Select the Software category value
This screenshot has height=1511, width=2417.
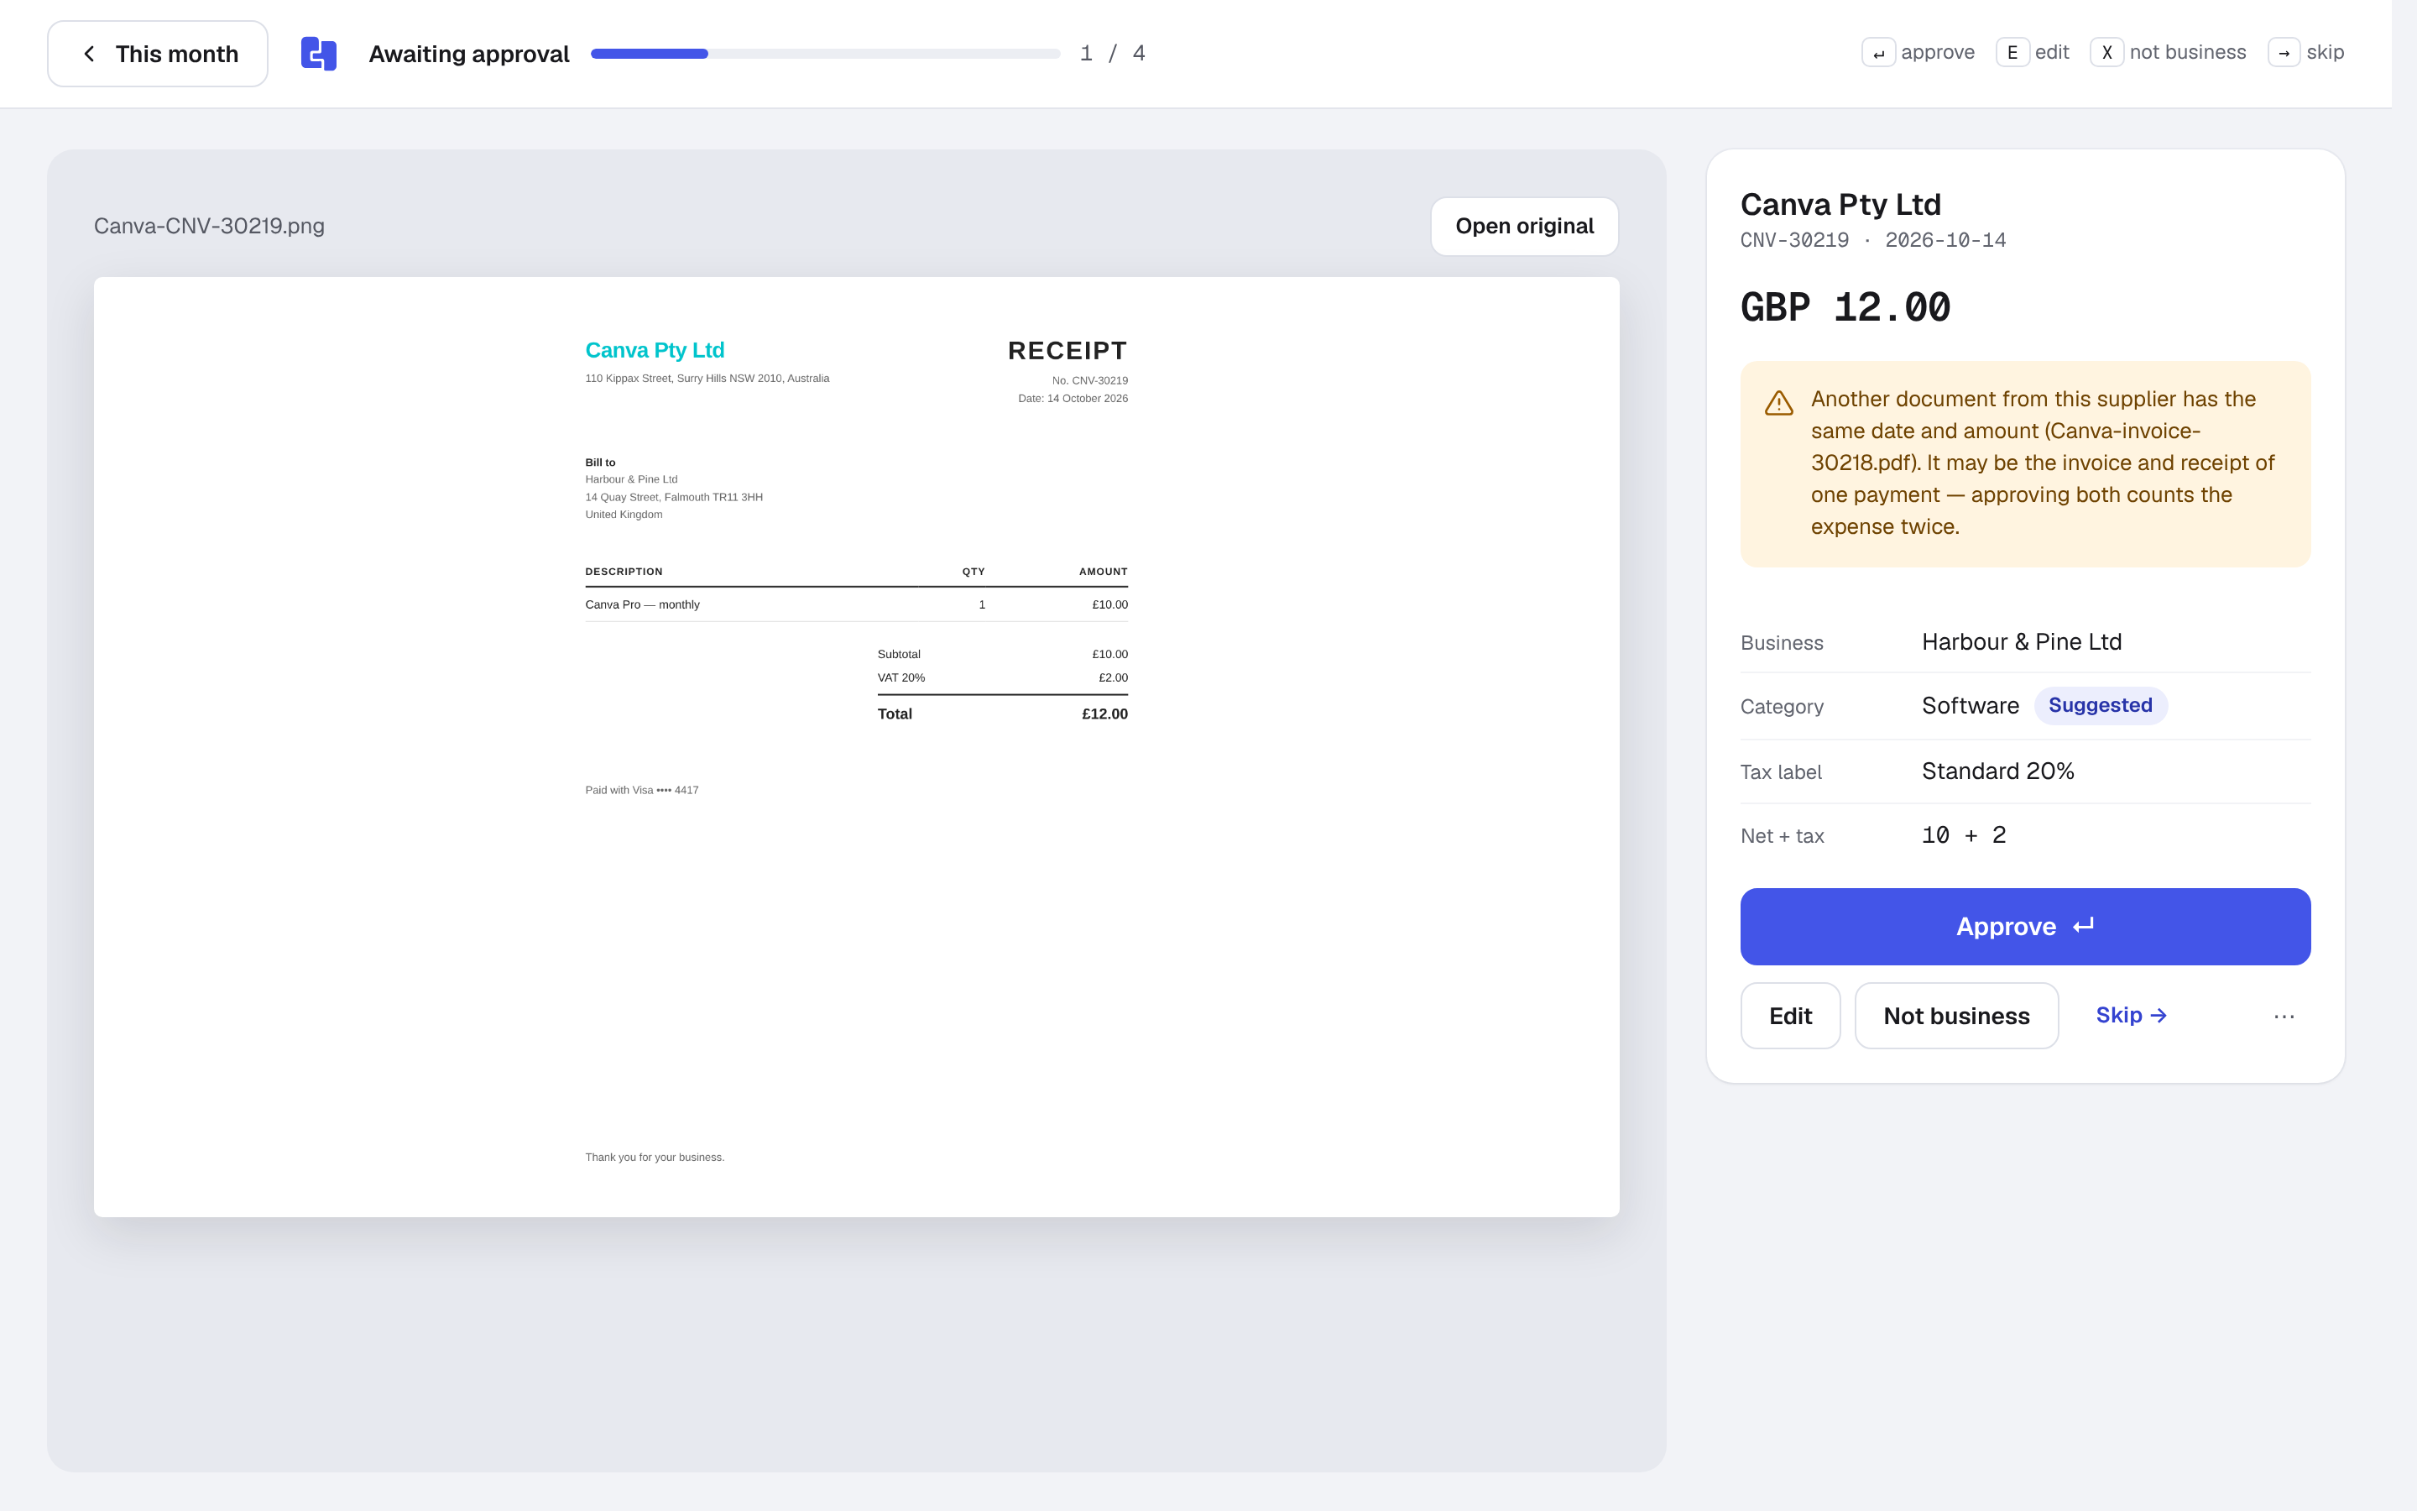(1970, 707)
